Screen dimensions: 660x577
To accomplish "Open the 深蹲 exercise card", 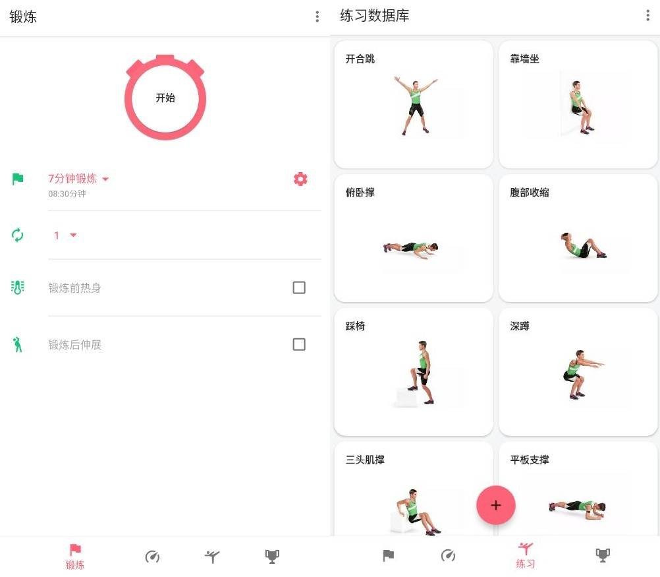I will point(578,372).
